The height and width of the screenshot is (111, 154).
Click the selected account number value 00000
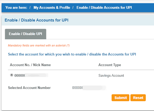click(89, 88)
